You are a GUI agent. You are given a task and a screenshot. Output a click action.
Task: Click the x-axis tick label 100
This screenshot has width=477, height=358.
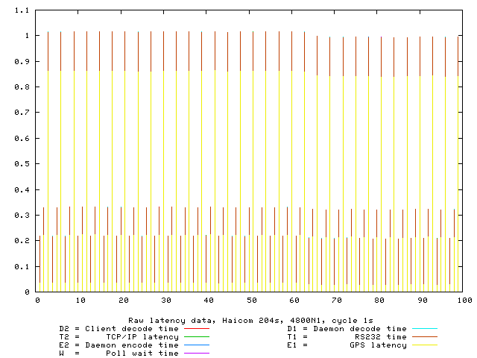[x=464, y=300]
